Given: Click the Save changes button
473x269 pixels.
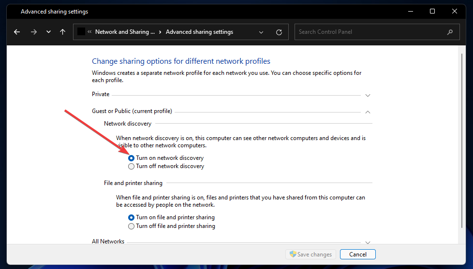Looking at the screenshot, I should pos(311,255).
